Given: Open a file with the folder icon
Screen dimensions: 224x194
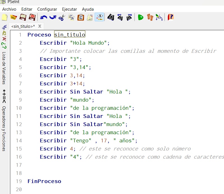Looking at the screenshot, I should pos(13,17).
